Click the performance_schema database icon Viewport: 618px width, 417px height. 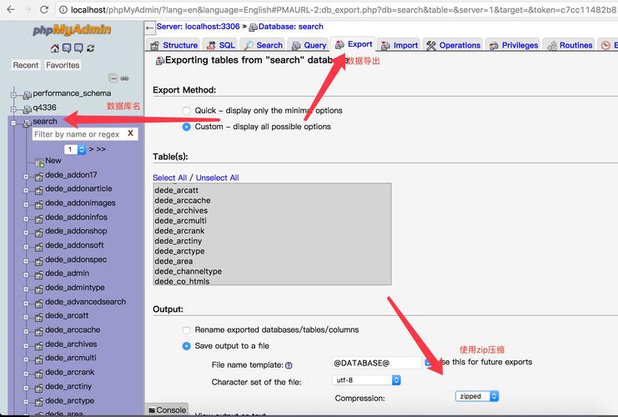coord(28,94)
